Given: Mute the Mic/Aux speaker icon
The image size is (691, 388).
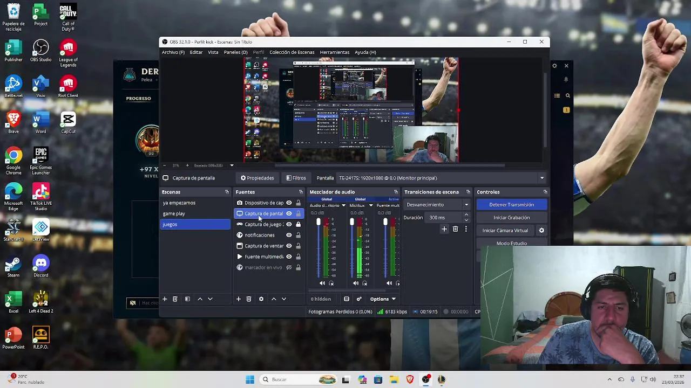Looking at the screenshot, I should click(356, 283).
